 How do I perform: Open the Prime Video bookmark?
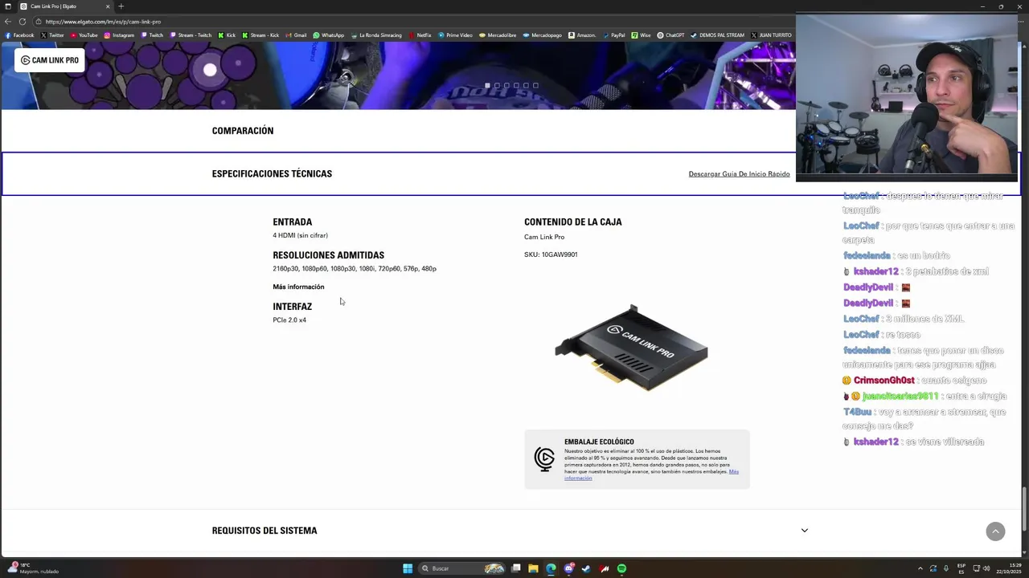pyautogui.click(x=455, y=35)
